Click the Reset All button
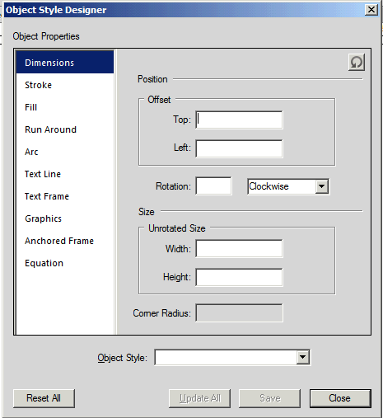 click(x=44, y=398)
